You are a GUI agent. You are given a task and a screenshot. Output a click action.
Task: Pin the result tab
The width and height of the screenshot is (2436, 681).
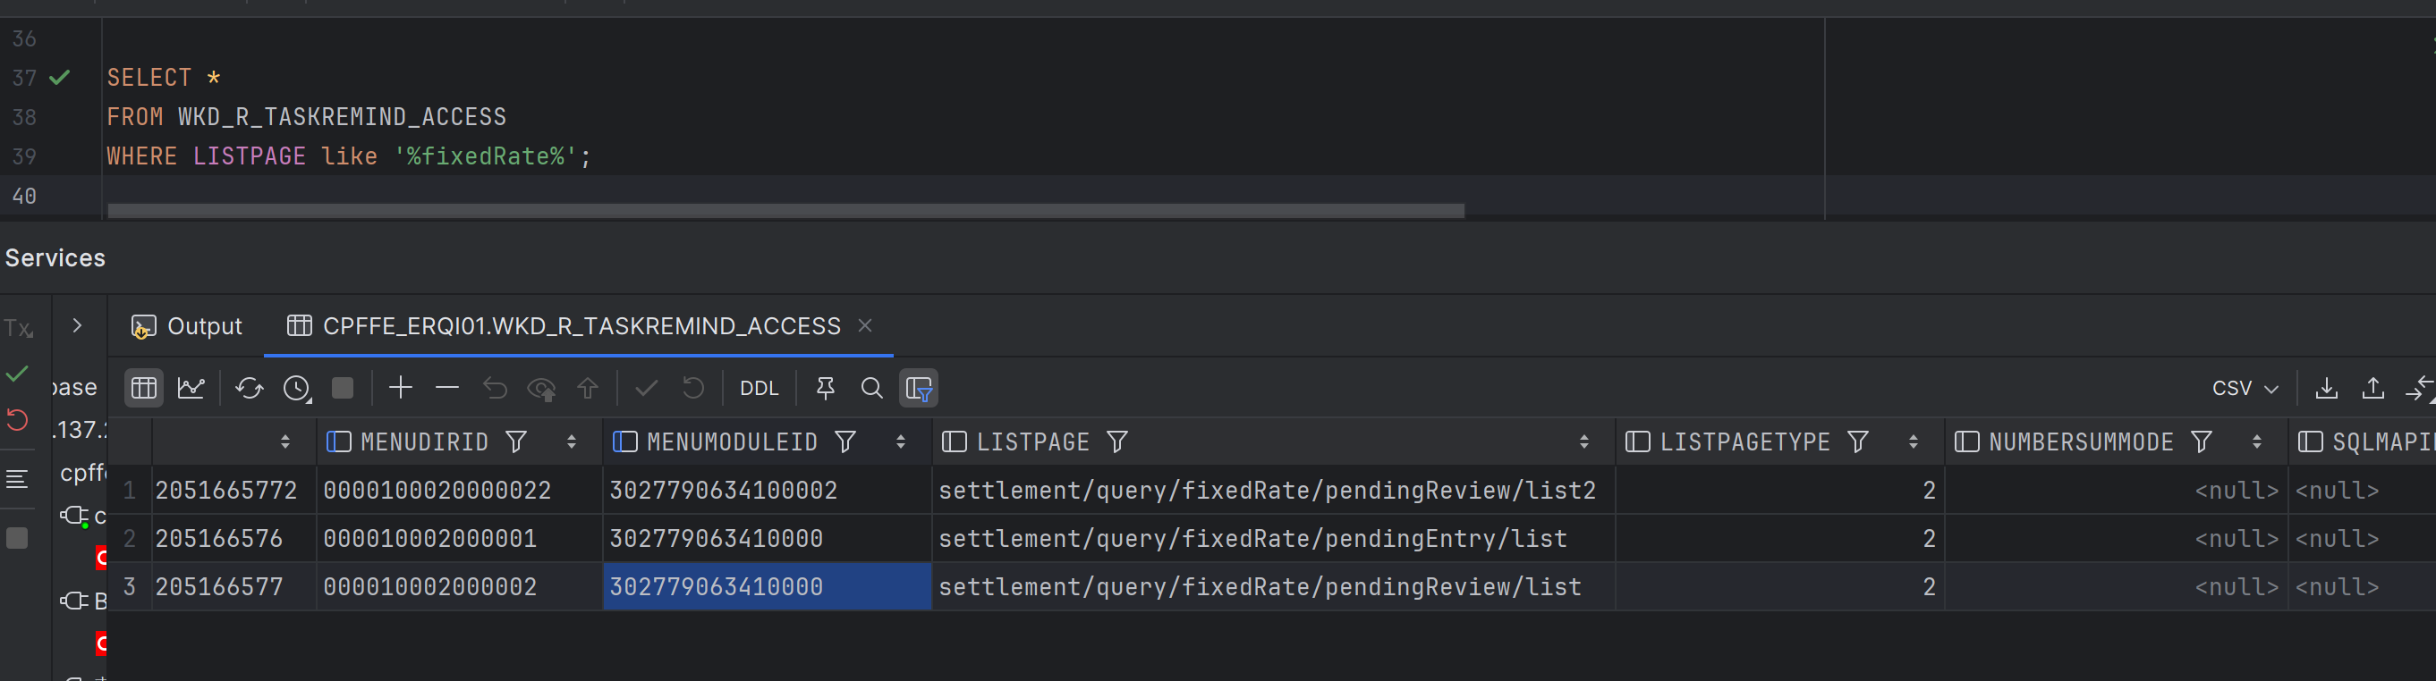(x=826, y=388)
